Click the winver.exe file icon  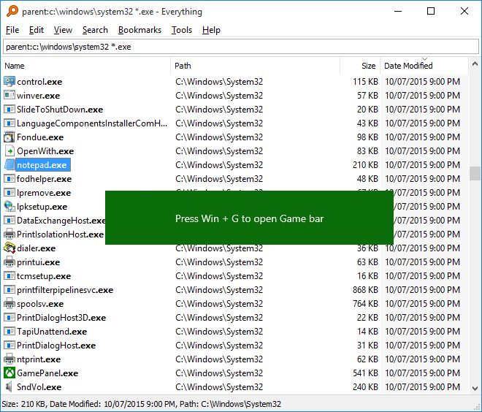pos(9,95)
